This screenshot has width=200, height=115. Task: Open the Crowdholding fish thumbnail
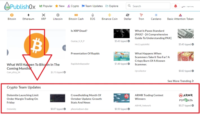[122, 98]
